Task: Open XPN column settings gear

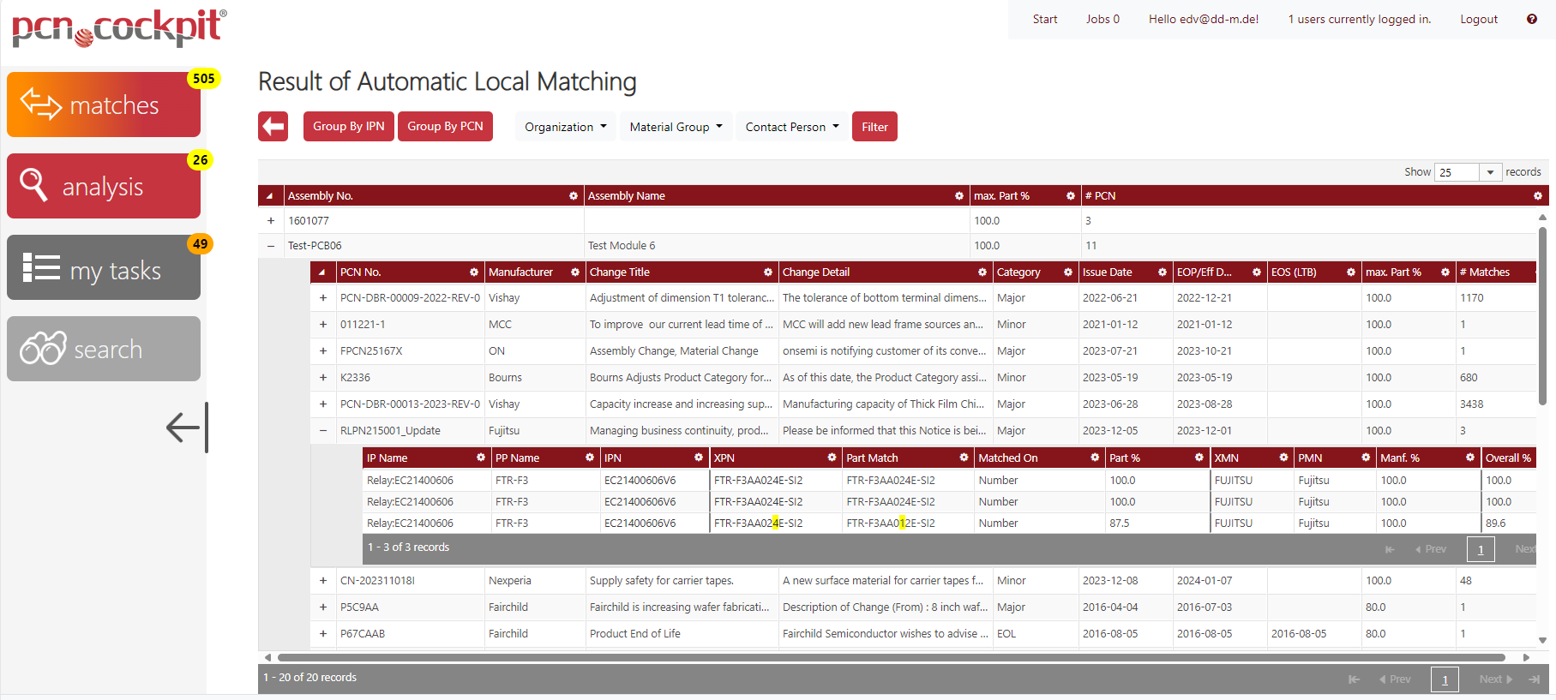Action: pyautogui.click(x=832, y=458)
